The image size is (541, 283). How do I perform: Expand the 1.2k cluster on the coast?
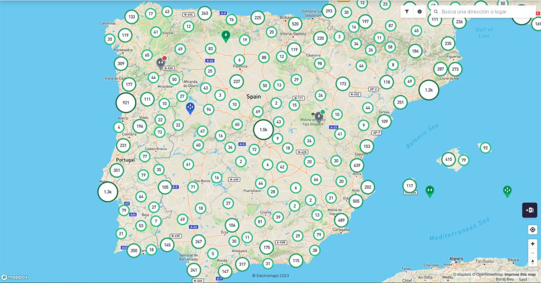[x=429, y=90]
